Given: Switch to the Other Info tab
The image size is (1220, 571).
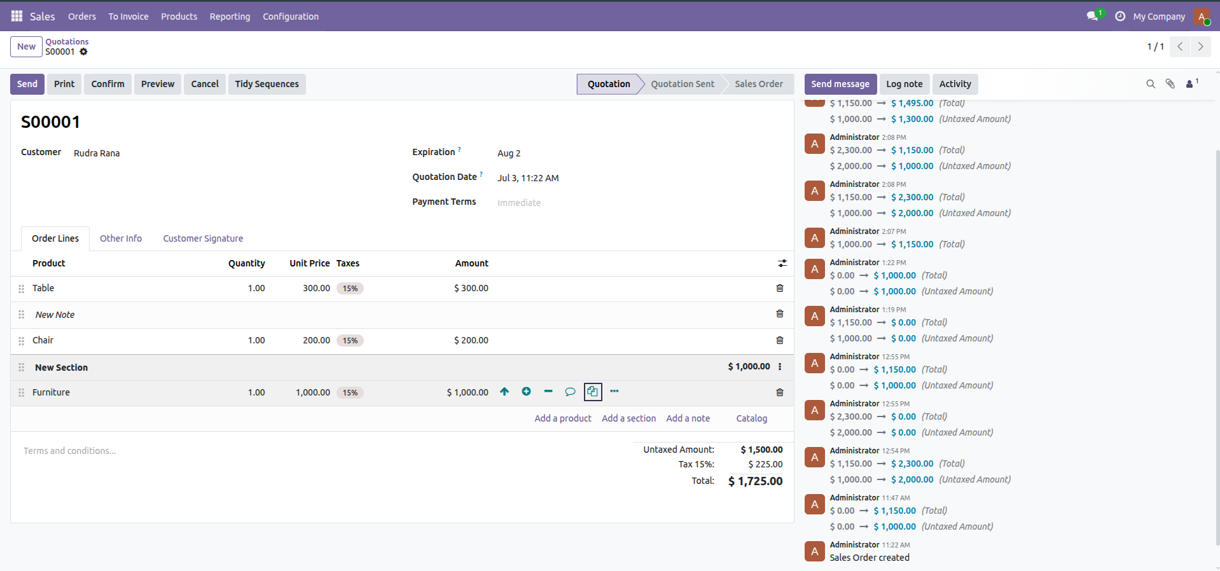Looking at the screenshot, I should 121,238.
